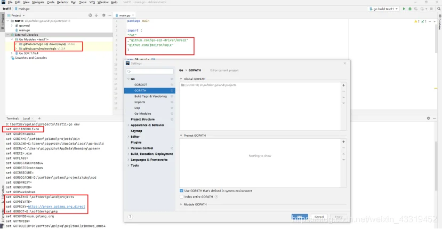Open Keymap settings page
This screenshot has width=442, height=229.
pyautogui.click(x=136, y=131)
